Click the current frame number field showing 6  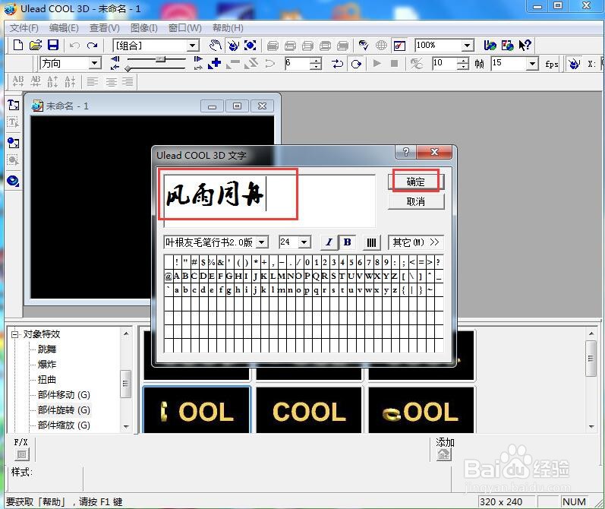coord(298,63)
